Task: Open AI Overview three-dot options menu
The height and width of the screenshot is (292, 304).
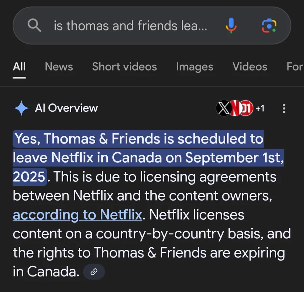Action: (x=284, y=108)
